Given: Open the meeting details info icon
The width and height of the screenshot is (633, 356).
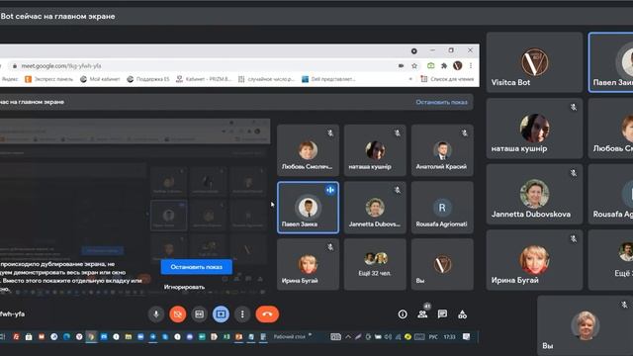Looking at the screenshot, I should point(403,314).
